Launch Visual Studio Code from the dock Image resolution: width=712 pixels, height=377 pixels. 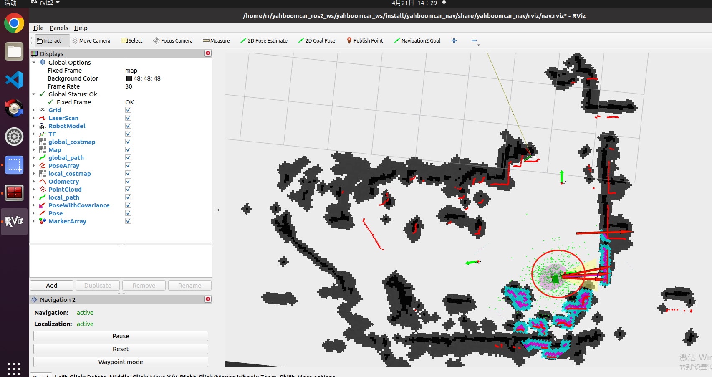pos(14,80)
